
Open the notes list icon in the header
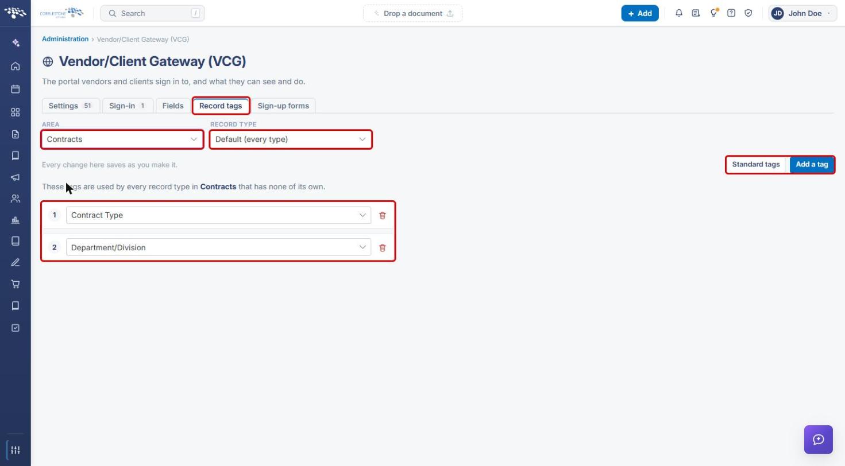pos(696,13)
